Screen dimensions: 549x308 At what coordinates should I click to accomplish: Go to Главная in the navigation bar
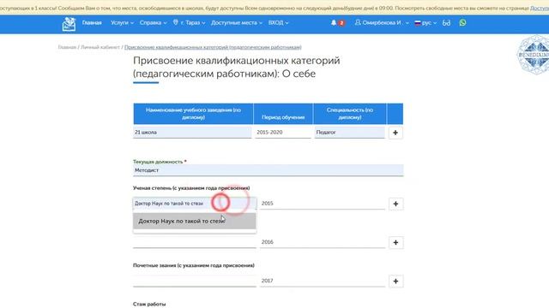(92, 23)
